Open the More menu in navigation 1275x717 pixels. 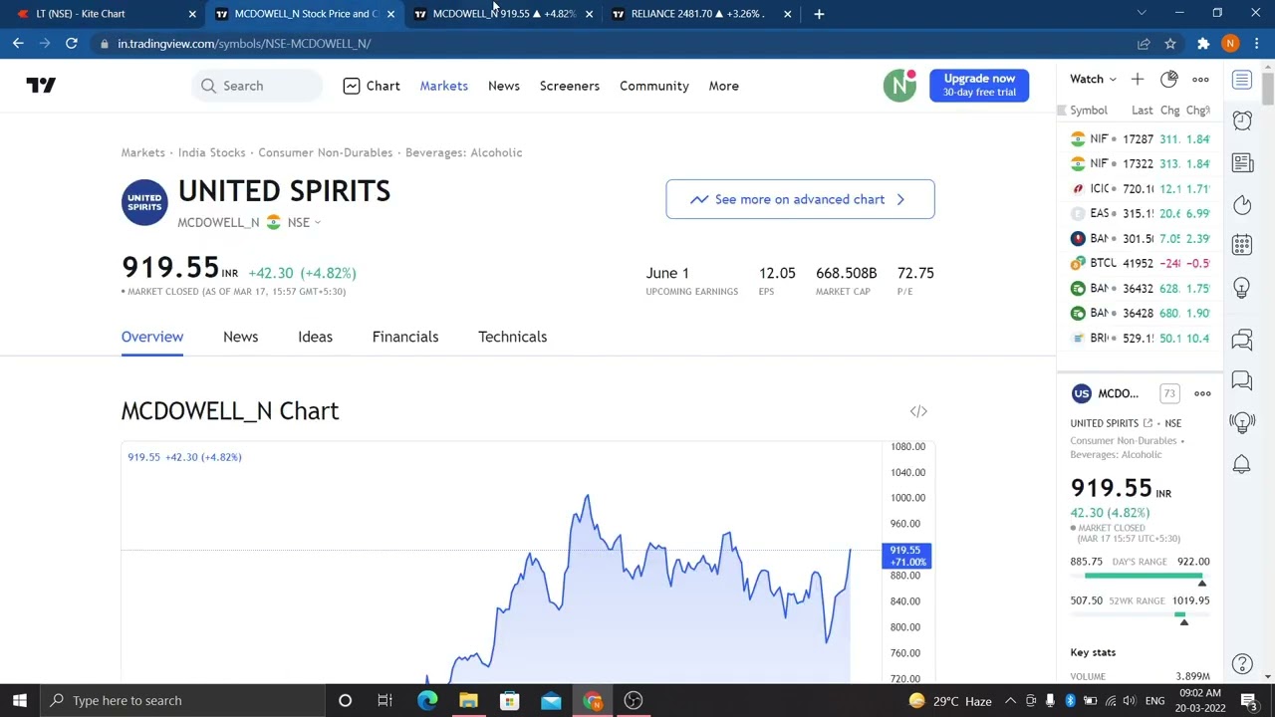(x=723, y=86)
